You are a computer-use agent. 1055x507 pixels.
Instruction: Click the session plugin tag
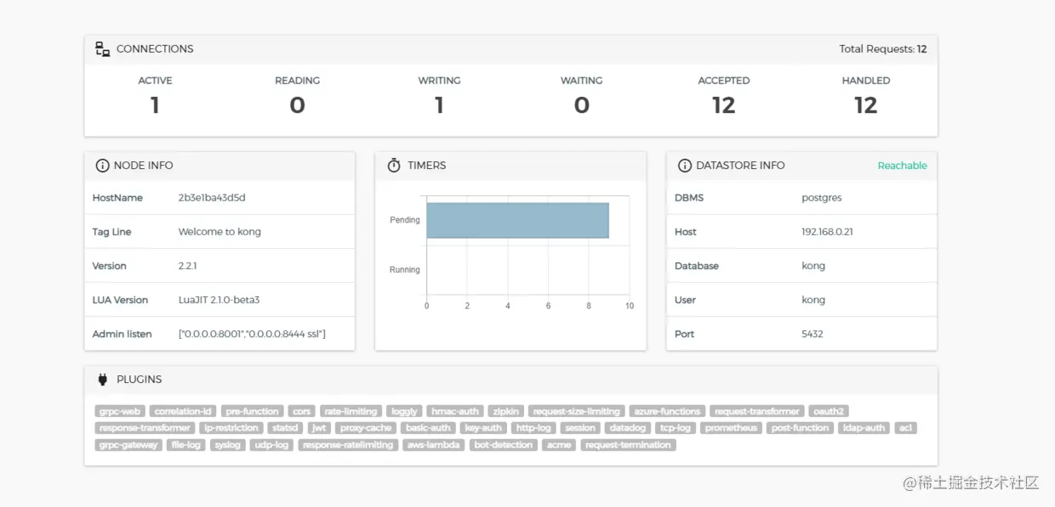point(580,428)
